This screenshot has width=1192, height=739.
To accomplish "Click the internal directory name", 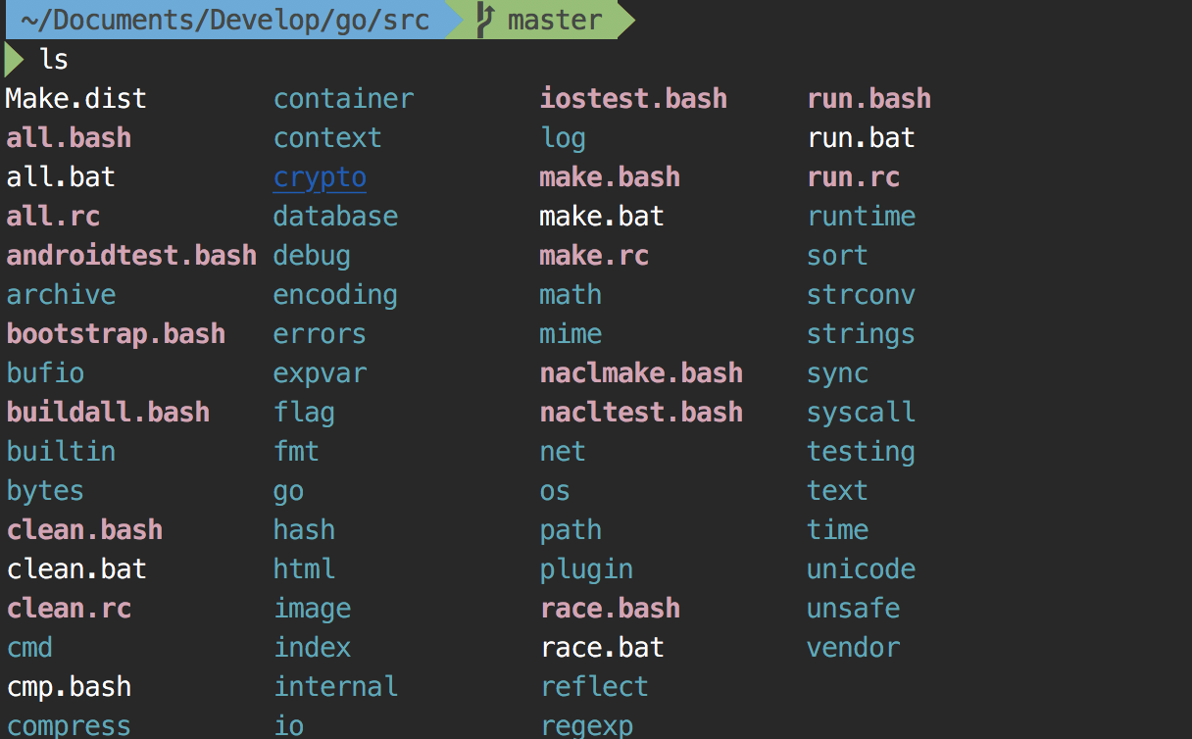I will click(335, 687).
